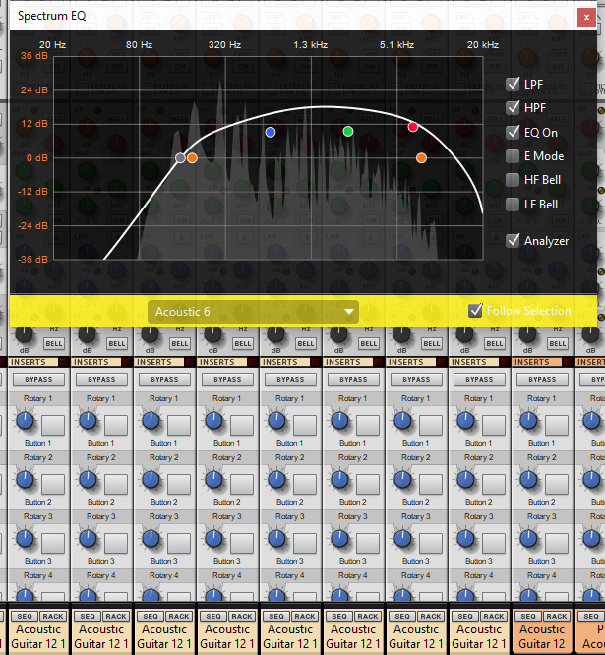Click the orange node beside the gray node
Image resolution: width=605 pixels, height=655 pixels.
pos(193,158)
